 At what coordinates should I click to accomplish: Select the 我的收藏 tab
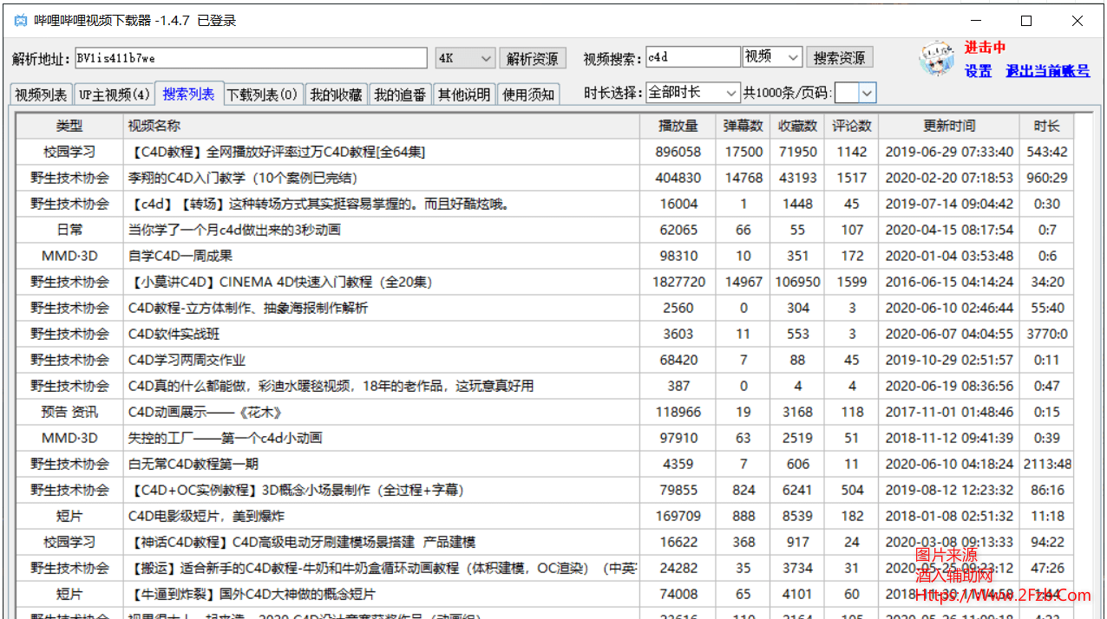point(336,94)
